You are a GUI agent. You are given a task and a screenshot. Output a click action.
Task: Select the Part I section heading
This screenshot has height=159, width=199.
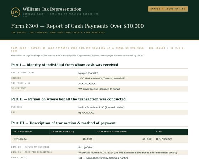tap(65, 65)
